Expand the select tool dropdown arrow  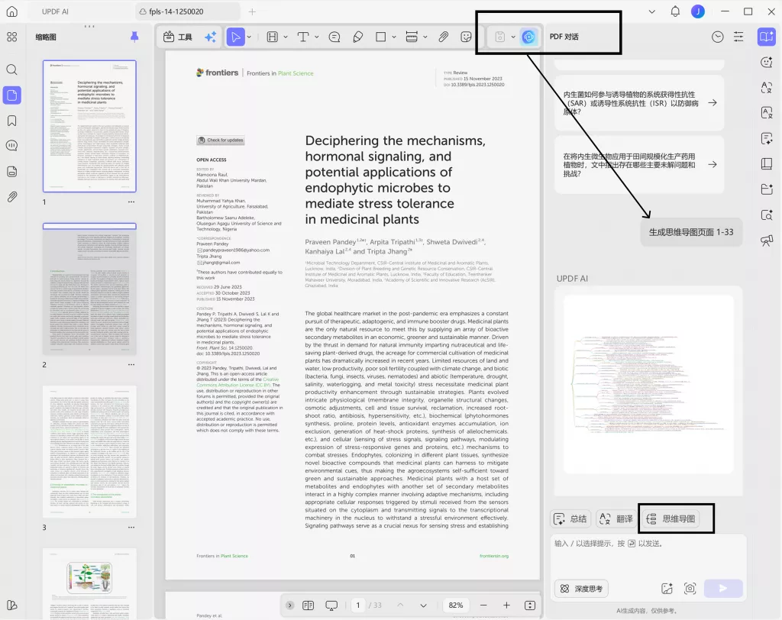(x=249, y=37)
